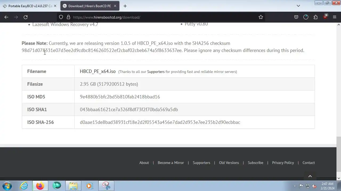The image size is (341, 191).
Task: Bookmark this page with the star icon
Action: pyautogui.click(x=261, y=17)
